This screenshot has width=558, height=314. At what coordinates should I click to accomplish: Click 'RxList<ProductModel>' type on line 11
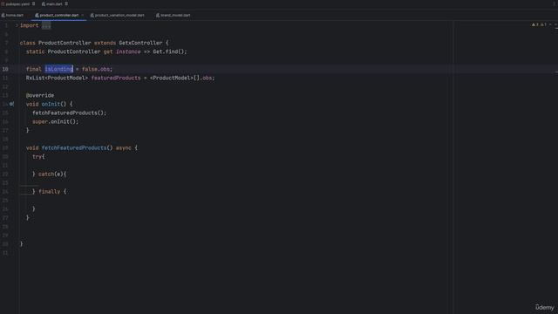(x=57, y=78)
